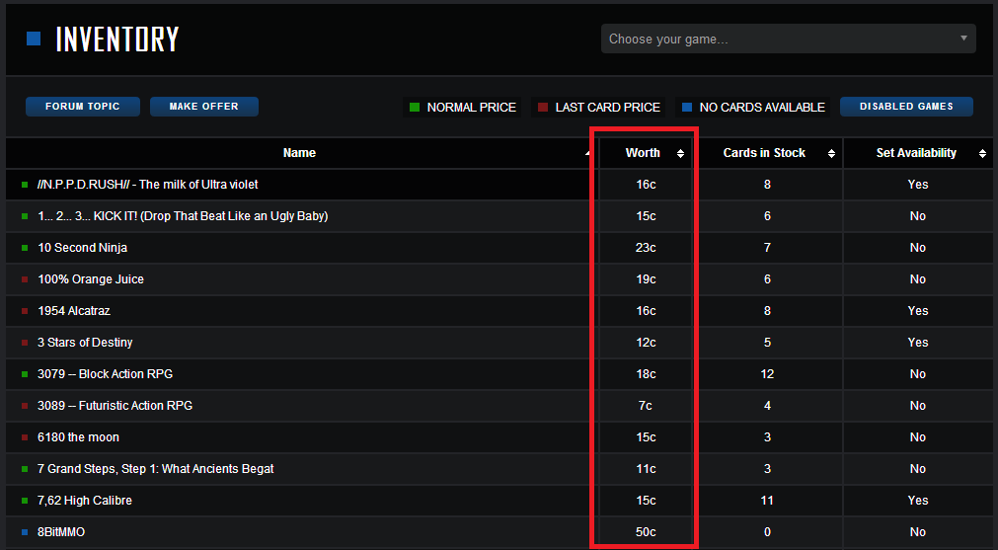The image size is (998, 550).
Task: Select the 7 Grand Steps row name
Action: [x=155, y=469]
